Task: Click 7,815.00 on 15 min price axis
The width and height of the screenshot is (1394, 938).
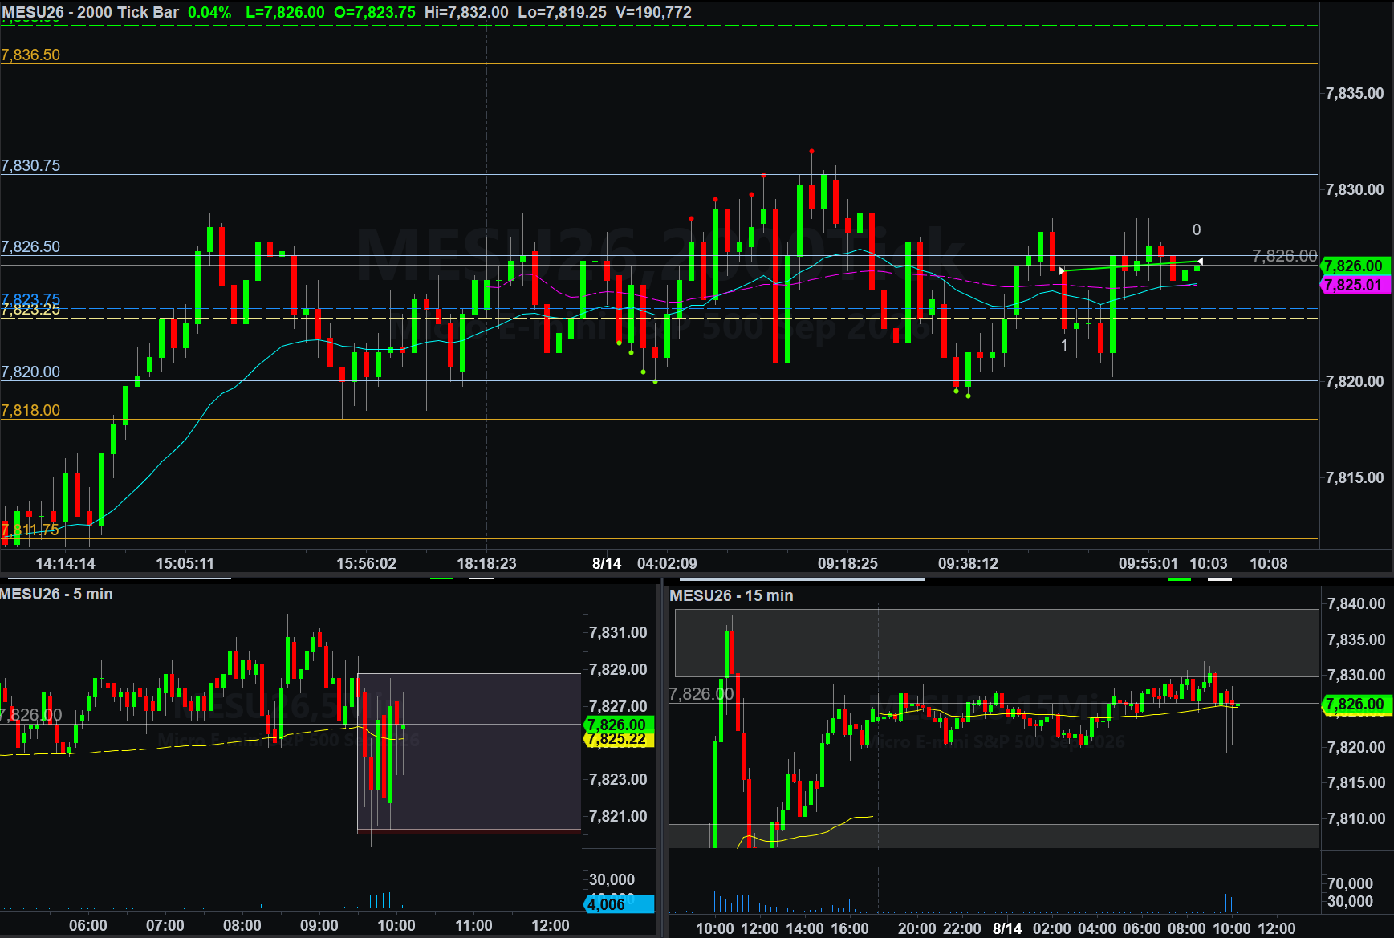Action: click(x=1356, y=782)
